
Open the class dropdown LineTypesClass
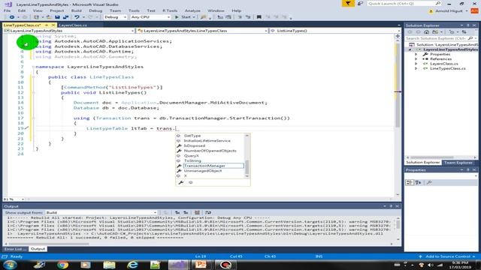click(202, 31)
